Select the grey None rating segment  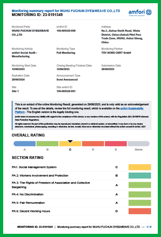pos(139,144)
